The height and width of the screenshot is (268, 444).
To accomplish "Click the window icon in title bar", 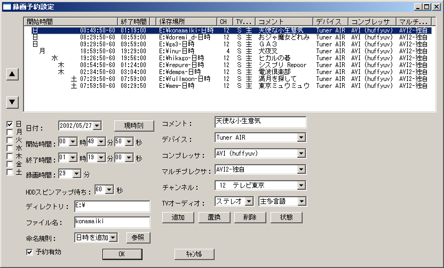I will point(6,6).
